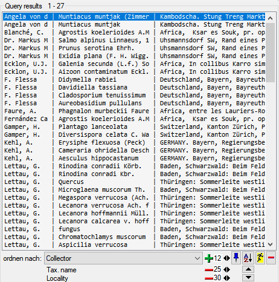Image resolution: width=279 pixels, height=282 pixels.
Task: Click the move-down arrow button
Action: (248, 278)
